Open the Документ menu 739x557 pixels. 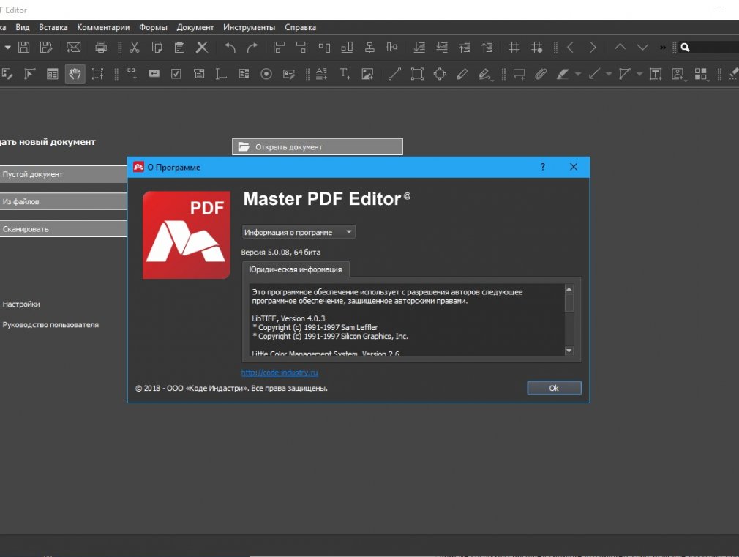pyautogui.click(x=195, y=27)
